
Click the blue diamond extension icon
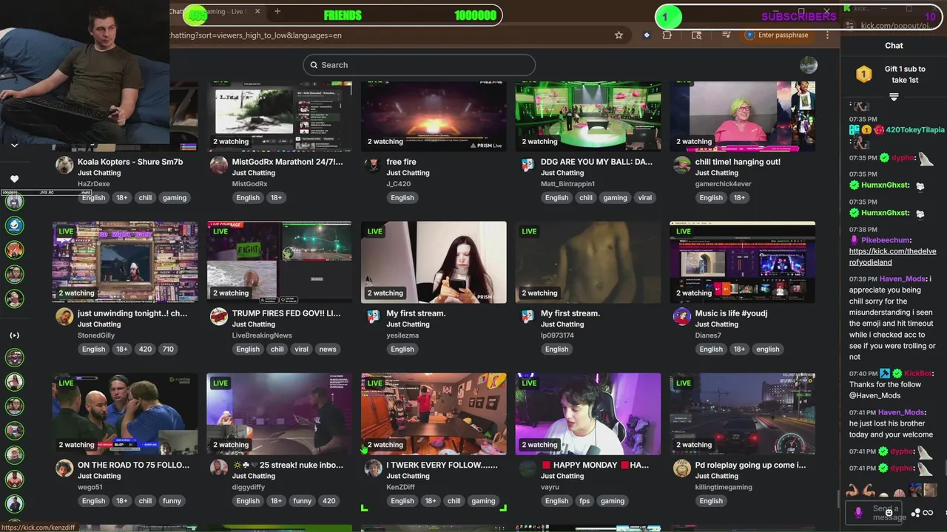tap(647, 35)
